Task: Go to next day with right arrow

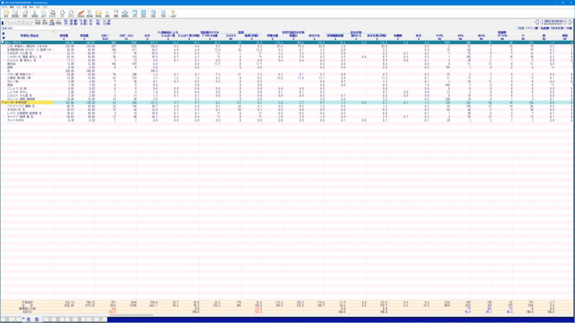Action: click(x=566, y=22)
